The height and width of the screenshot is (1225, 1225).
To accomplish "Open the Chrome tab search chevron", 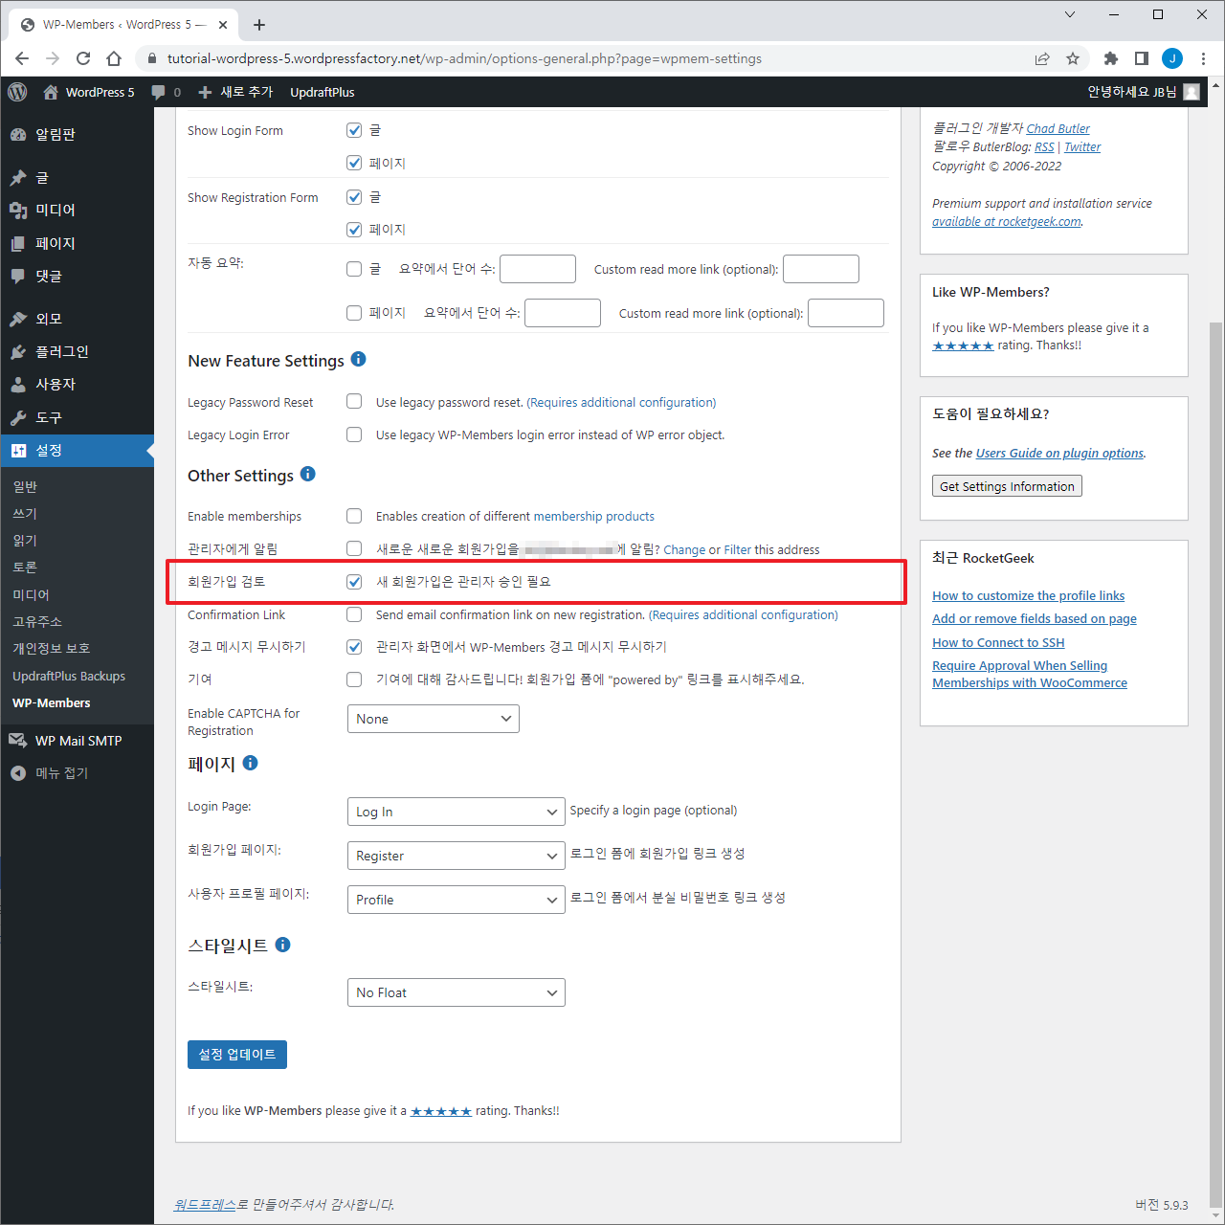I will (1070, 14).
